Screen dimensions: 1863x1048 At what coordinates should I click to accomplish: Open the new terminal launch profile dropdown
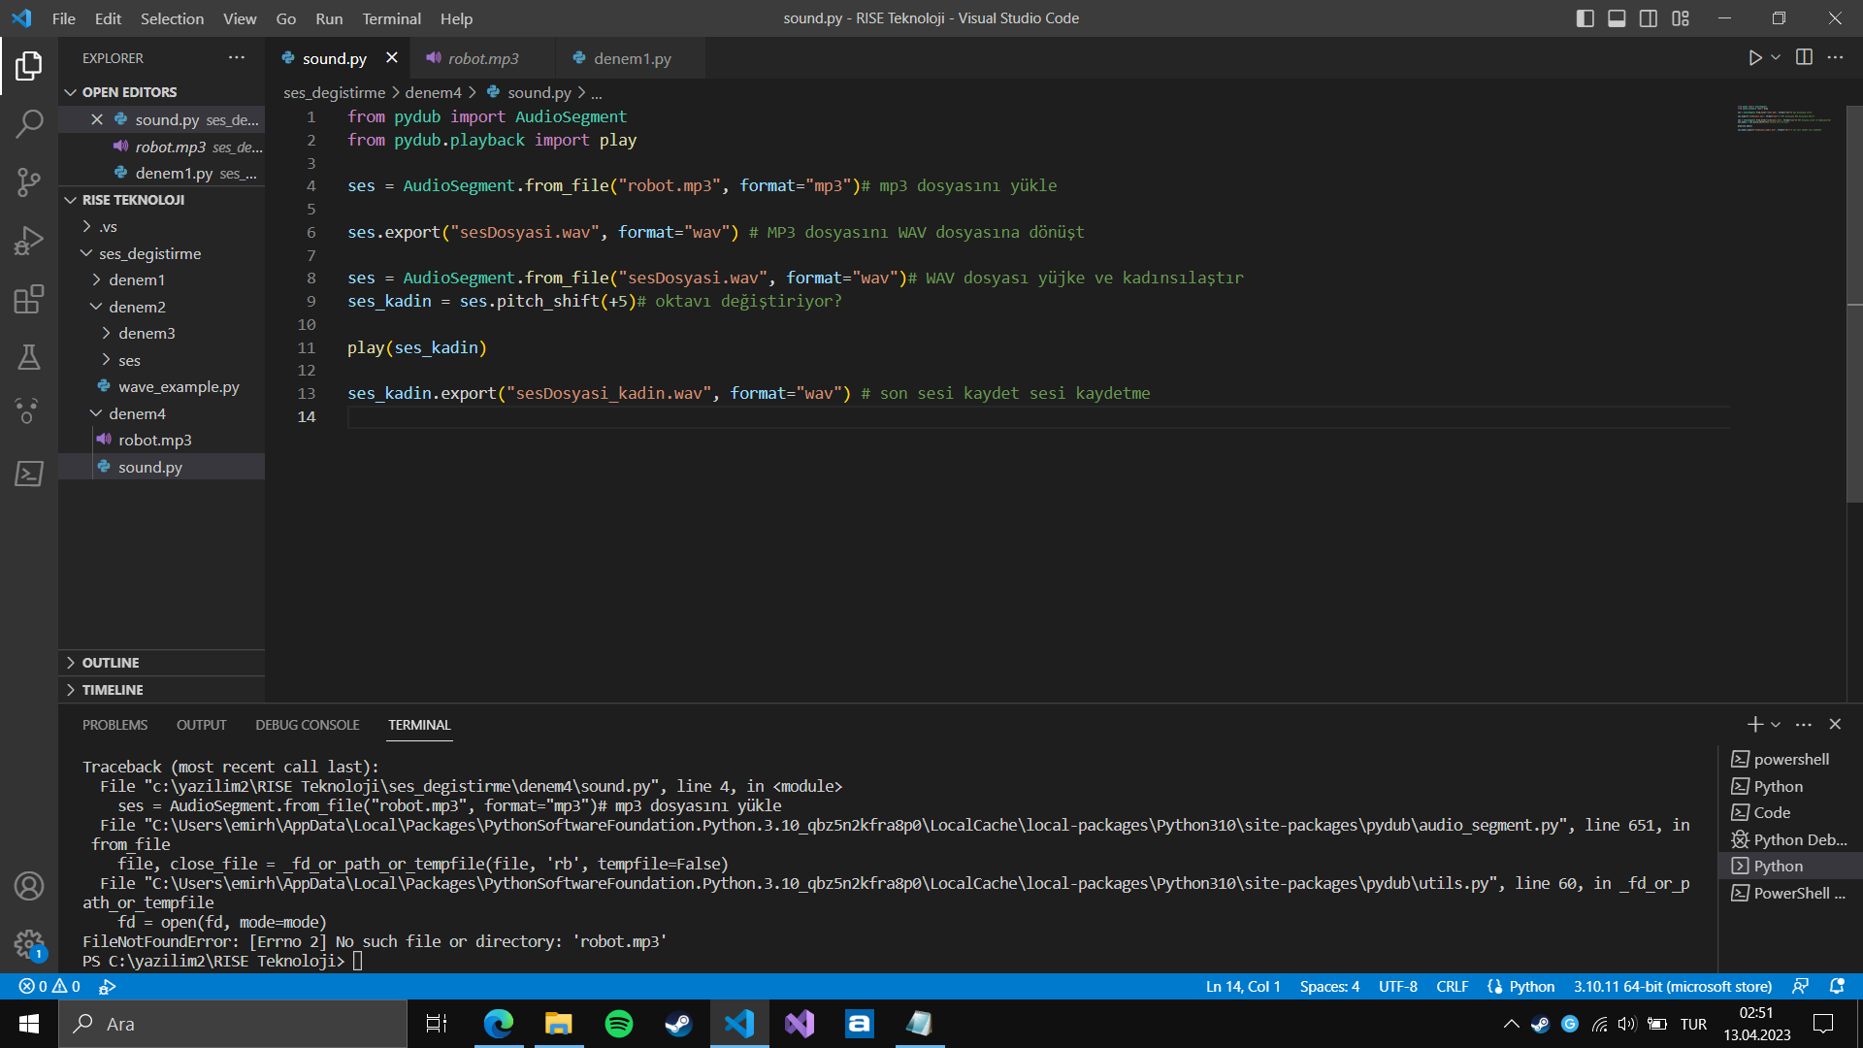pyautogui.click(x=1776, y=725)
